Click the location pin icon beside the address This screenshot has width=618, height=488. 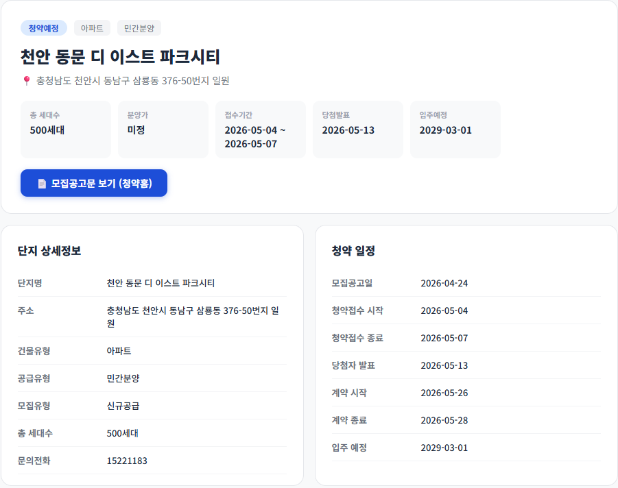pyautogui.click(x=23, y=80)
